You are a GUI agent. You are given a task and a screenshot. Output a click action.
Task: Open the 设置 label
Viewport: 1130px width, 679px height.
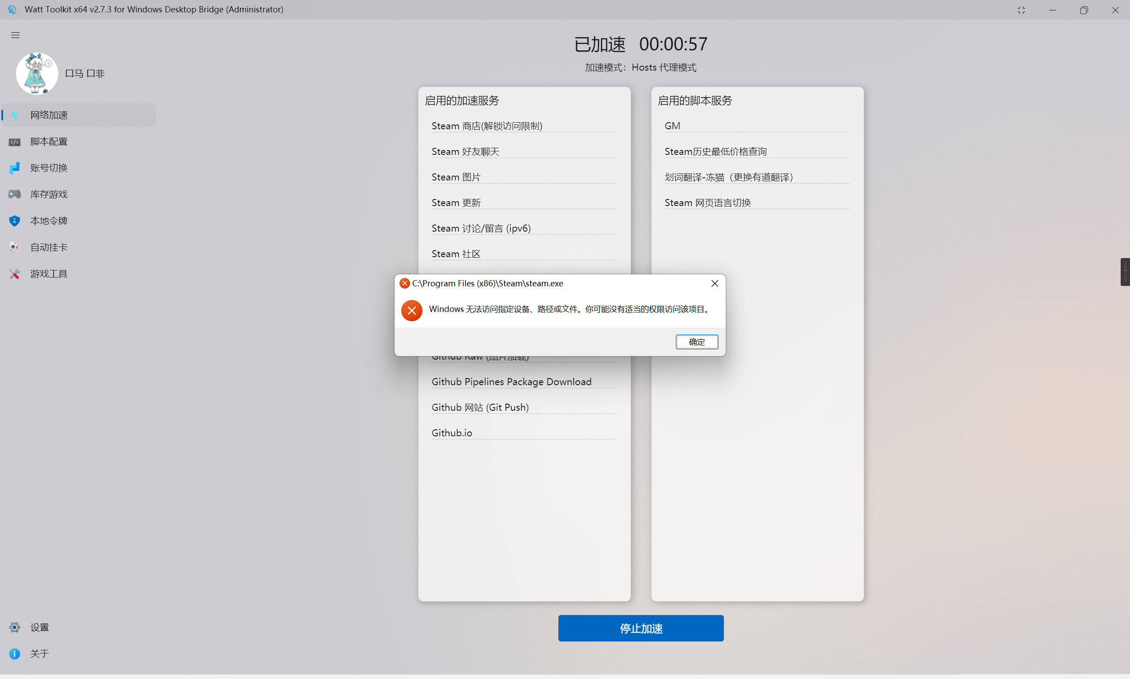40,627
